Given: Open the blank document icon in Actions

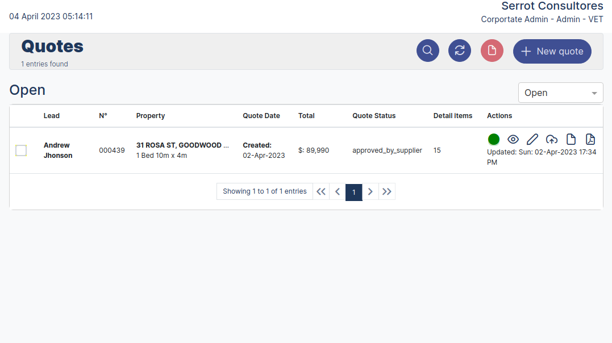Looking at the screenshot, I should point(571,139).
